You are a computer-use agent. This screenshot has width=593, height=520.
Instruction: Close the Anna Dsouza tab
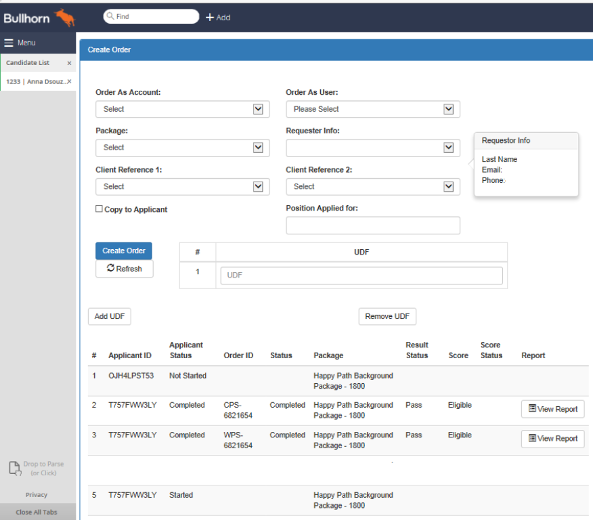point(69,81)
